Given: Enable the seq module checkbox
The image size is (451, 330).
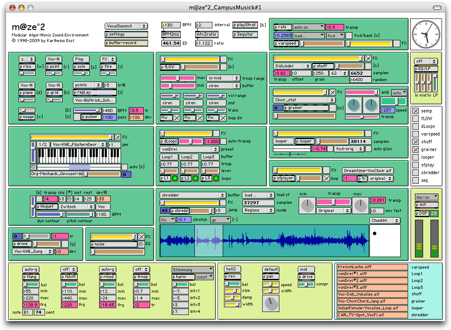Looking at the screenshot, I should coord(416,181).
